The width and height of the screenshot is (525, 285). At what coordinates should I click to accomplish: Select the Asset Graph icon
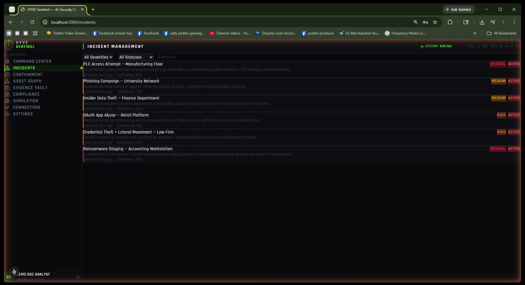[x=7, y=81]
